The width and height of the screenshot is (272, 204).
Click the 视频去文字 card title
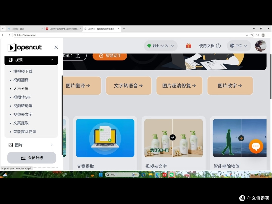coord(156,166)
